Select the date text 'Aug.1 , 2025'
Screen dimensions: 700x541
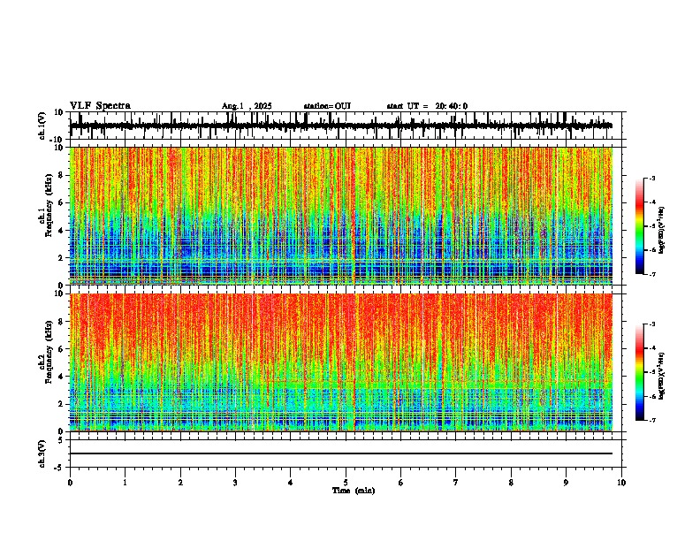point(247,106)
